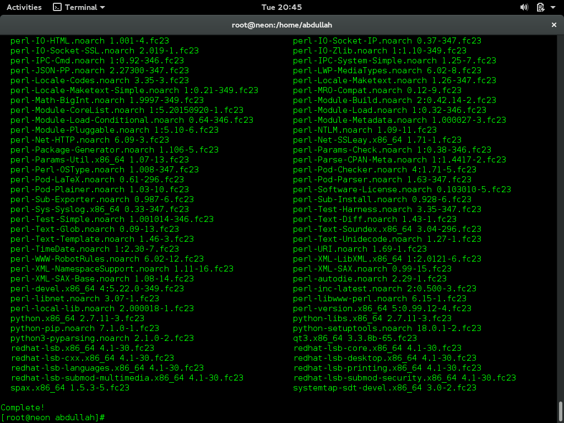
Task: Expand Terminal app menu dropdown arrow
Action: coord(102,7)
